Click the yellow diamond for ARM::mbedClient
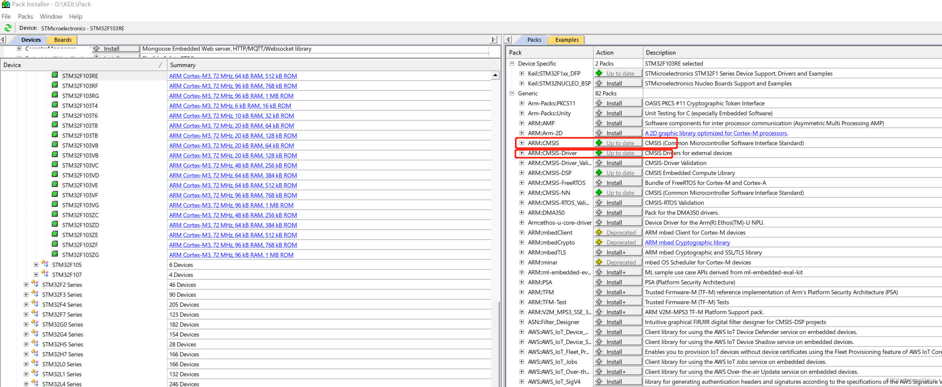Image resolution: width=942 pixels, height=387 pixels. point(599,232)
